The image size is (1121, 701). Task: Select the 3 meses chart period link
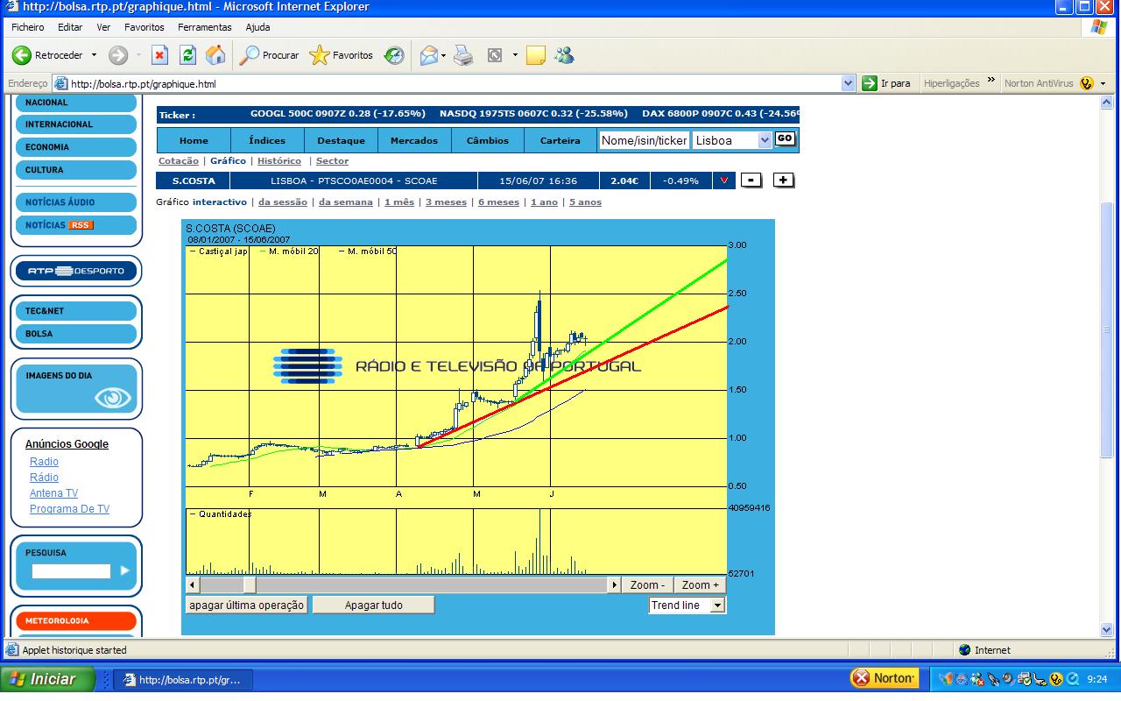coord(446,202)
